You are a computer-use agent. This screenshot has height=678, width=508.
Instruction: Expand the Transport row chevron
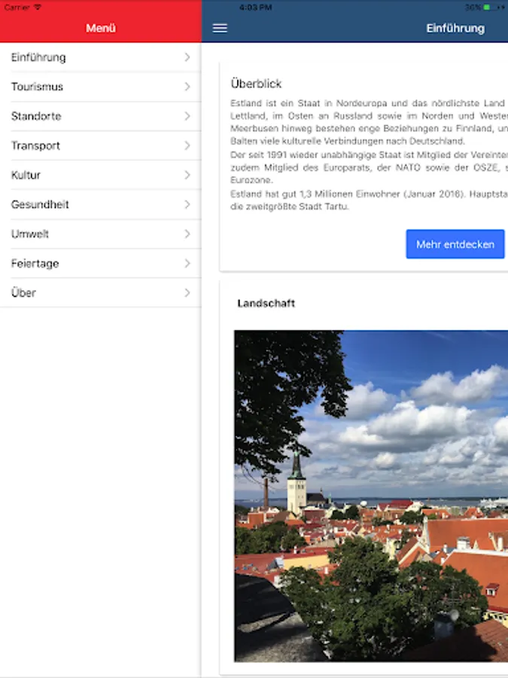[x=187, y=145]
